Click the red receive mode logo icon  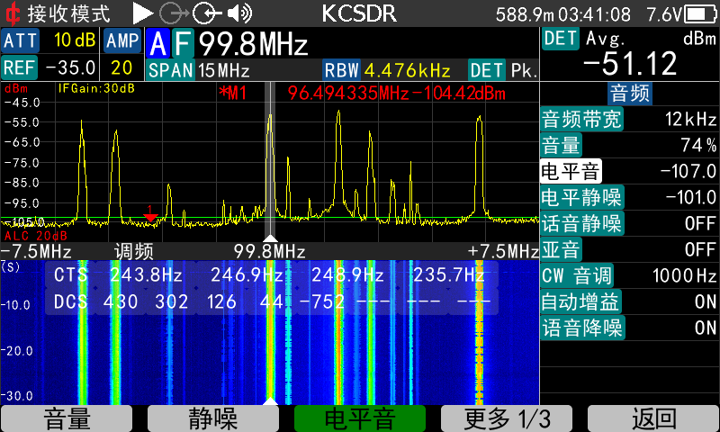(13, 13)
